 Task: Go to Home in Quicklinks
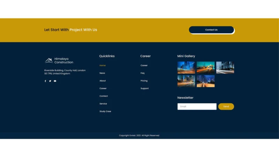tap(103, 66)
